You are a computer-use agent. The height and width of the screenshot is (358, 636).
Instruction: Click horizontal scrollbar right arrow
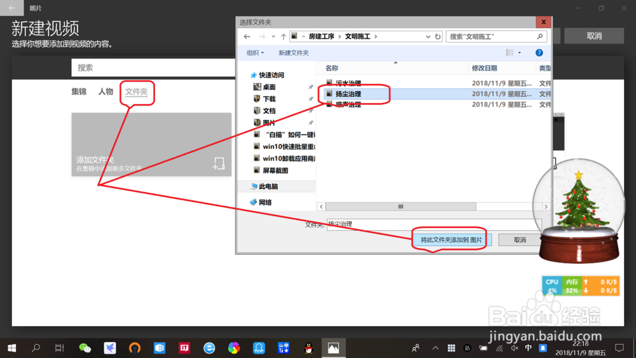click(546, 207)
